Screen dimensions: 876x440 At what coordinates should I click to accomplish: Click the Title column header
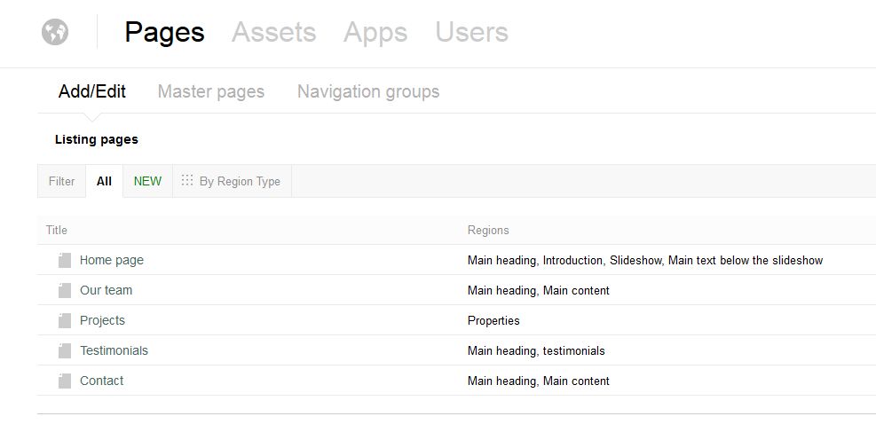[x=57, y=230]
